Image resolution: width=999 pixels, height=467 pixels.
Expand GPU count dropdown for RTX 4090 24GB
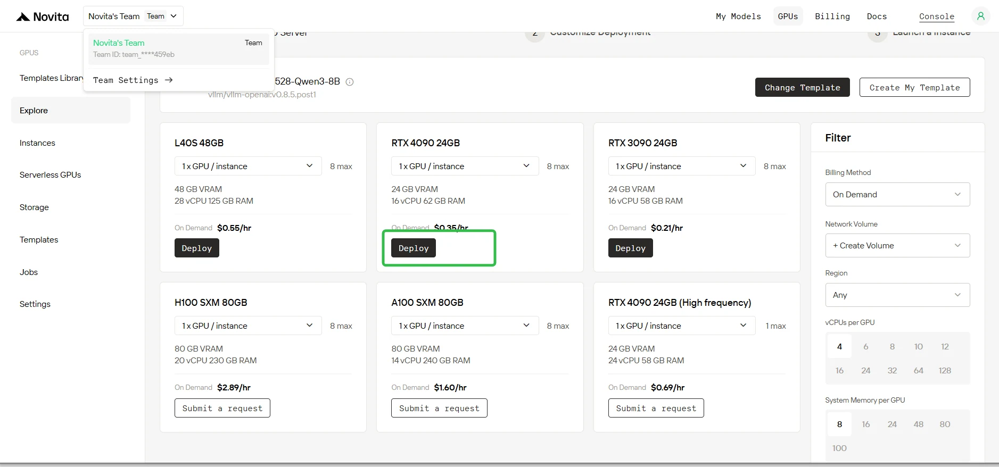[x=465, y=166]
